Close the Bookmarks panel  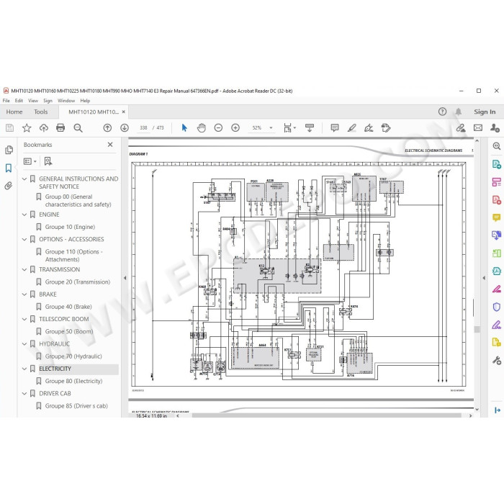pyautogui.click(x=110, y=145)
